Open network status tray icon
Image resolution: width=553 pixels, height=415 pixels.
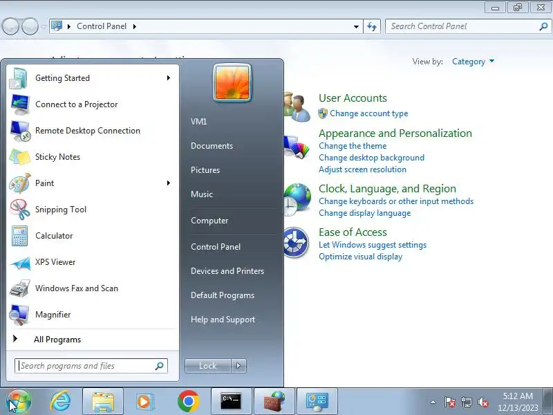pos(466,402)
